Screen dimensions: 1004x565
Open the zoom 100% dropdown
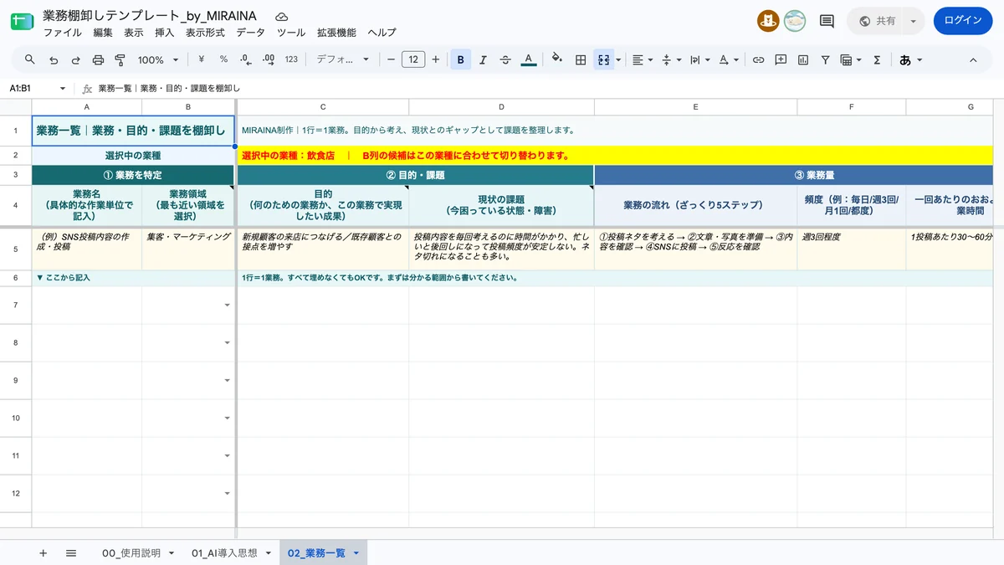(x=158, y=59)
